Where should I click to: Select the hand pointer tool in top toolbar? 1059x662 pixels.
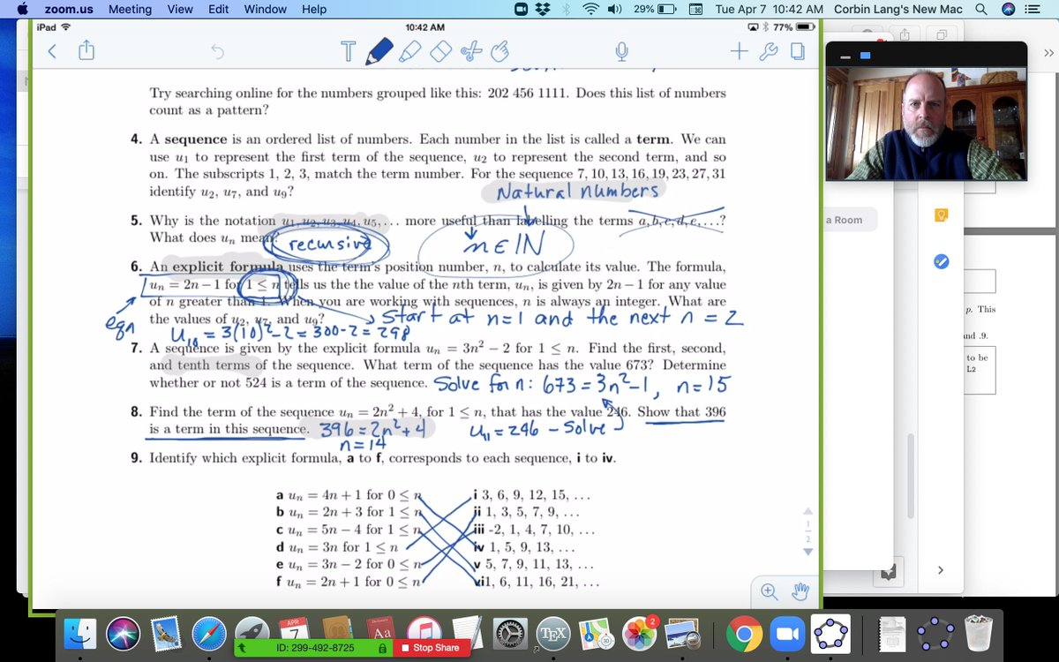(500, 52)
